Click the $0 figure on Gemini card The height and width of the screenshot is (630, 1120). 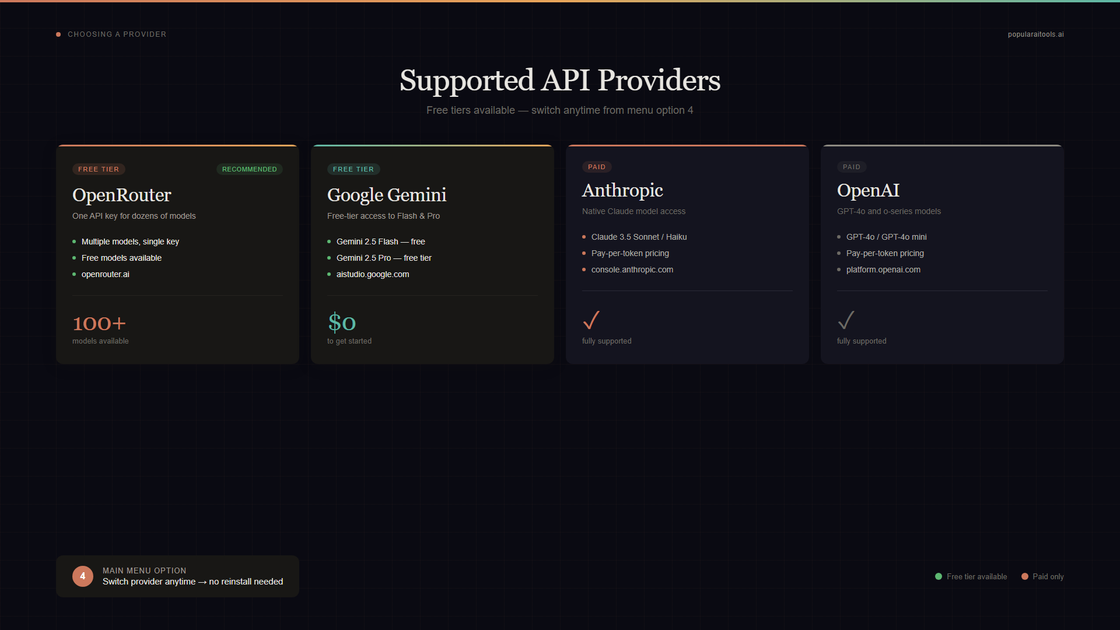coord(342,323)
